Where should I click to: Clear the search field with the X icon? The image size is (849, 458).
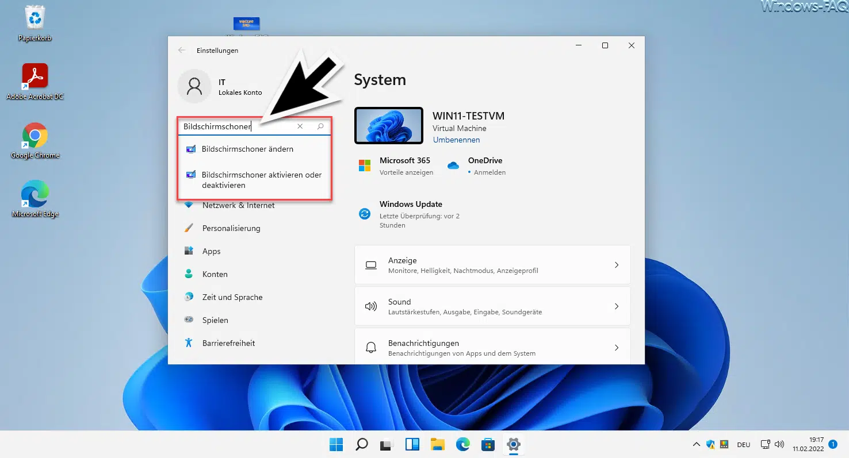300,126
